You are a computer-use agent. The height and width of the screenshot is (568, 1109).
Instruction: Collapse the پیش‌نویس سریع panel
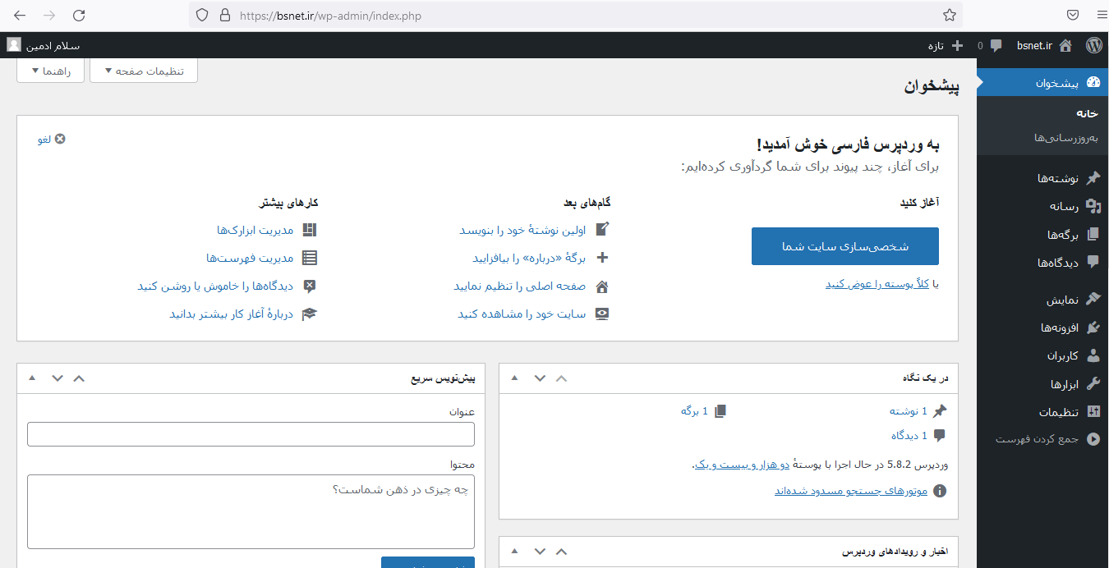pos(32,378)
